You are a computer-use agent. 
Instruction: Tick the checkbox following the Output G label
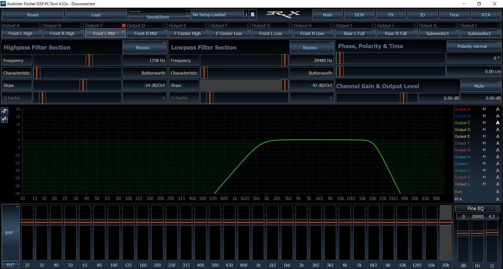coord(290,26)
